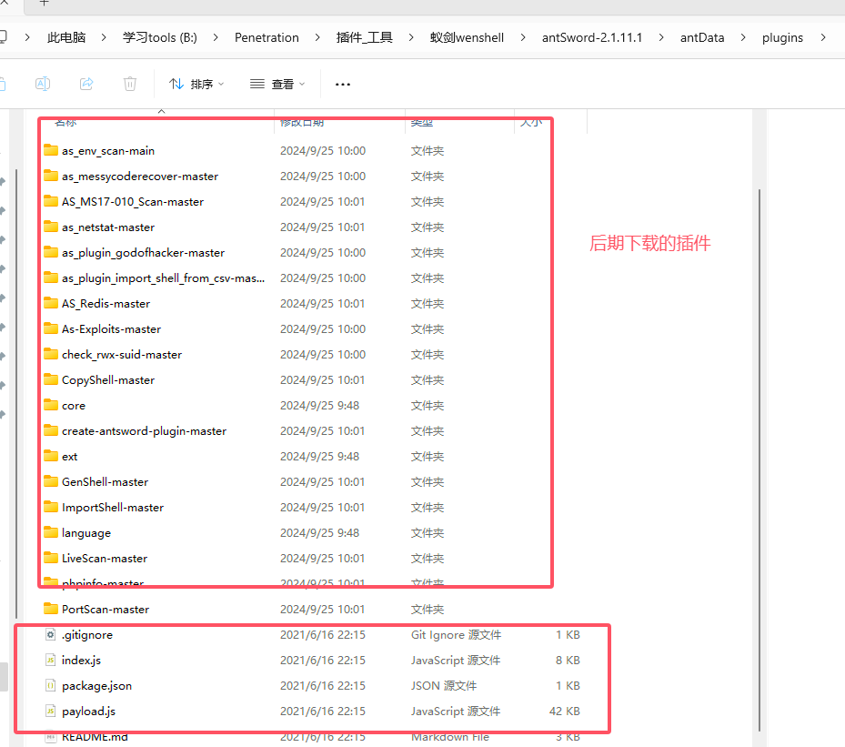This screenshot has height=747, width=845.
Task: Navigate to Penetration in the address bar
Action: [x=267, y=37]
